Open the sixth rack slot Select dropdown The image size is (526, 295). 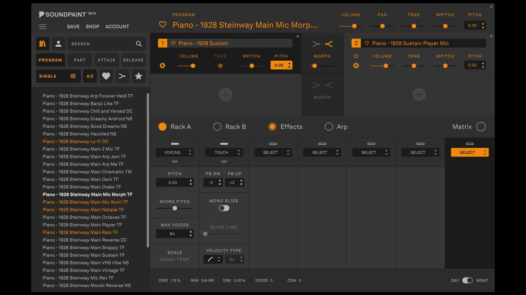pos(420,152)
